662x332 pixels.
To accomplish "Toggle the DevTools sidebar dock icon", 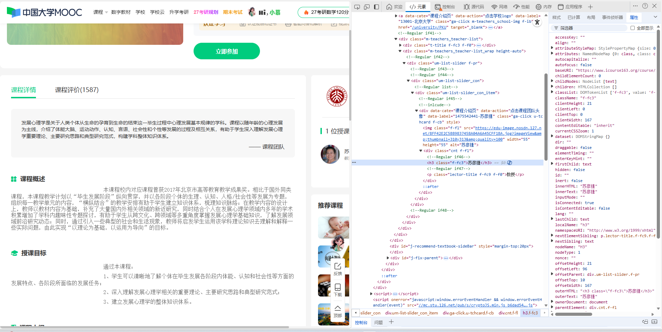I will (376, 7).
